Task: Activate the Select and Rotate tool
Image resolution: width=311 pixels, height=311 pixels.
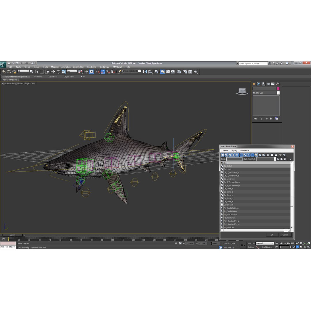Action: pos(58,72)
